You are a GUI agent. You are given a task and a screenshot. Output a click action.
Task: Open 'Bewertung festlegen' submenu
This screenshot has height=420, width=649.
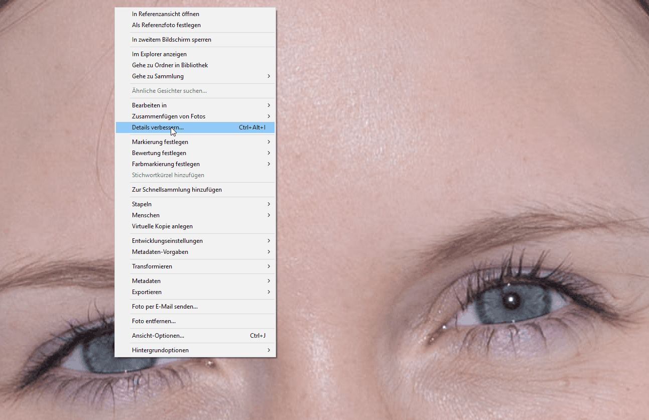[x=159, y=153]
